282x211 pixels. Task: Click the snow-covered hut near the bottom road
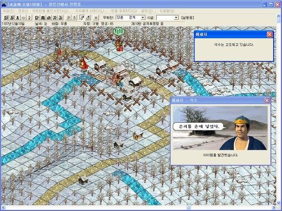[83, 179]
